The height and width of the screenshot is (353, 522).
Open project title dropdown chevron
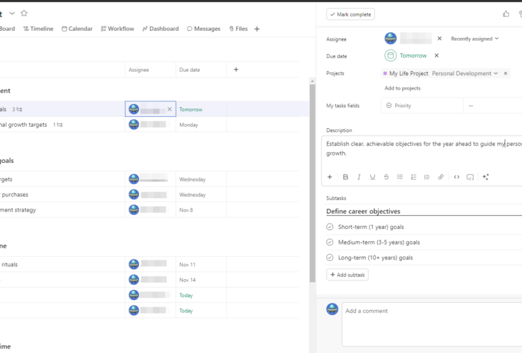(12, 13)
